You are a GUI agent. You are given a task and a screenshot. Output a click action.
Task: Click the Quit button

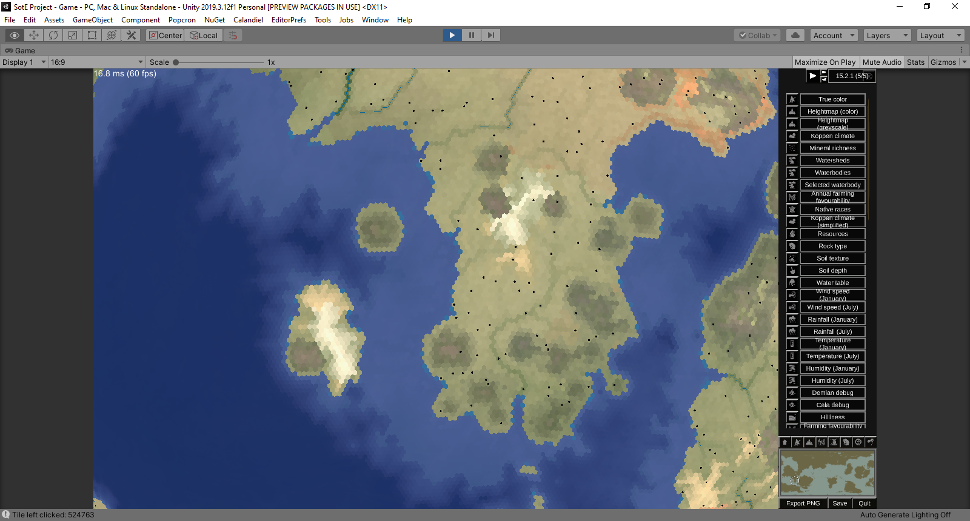pos(865,503)
